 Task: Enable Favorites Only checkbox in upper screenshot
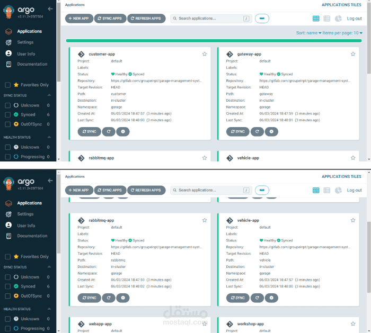point(8,85)
